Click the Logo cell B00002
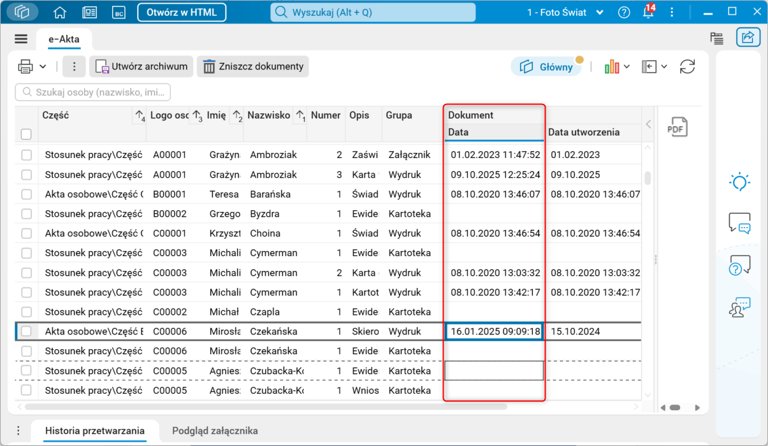This screenshot has height=446, width=768. click(170, 214)
